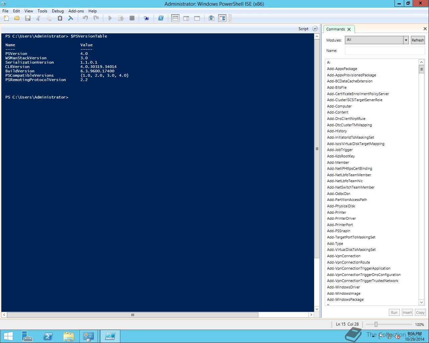Click the Insert button
Viewport: 429px width, 343px height.
(407, 313)
